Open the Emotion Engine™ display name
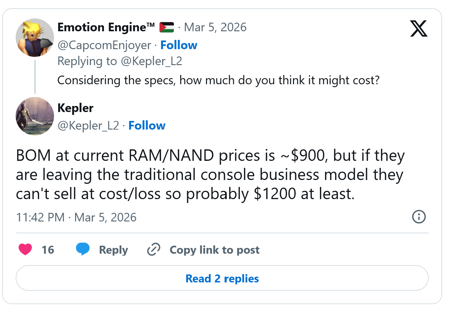 tap(106, 27)
